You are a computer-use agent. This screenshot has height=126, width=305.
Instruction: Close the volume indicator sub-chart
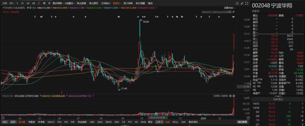tap(234, 96)
